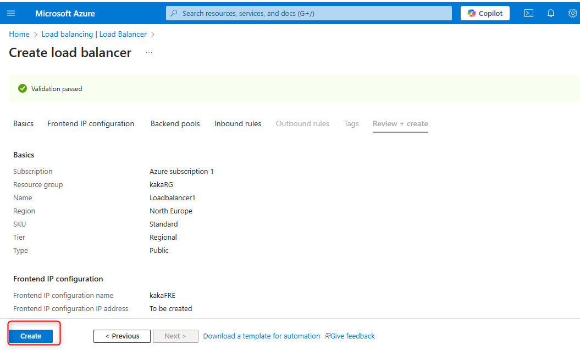The height and width of the screenshot is (350, 580).
Task: Open the Inbound rules tab
Action: (x=238, y=123)
